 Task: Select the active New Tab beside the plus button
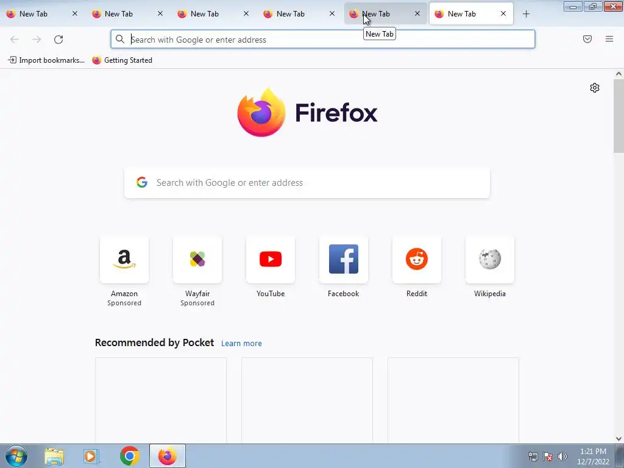click(x=471, y=14)
